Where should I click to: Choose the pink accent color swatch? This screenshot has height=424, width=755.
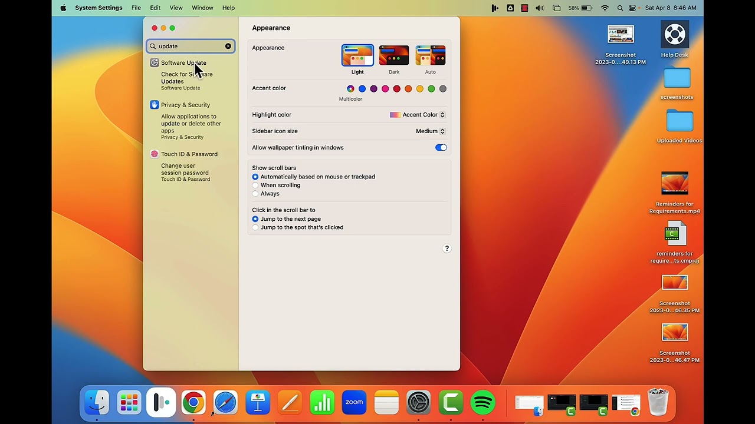(x=385, y=89)
